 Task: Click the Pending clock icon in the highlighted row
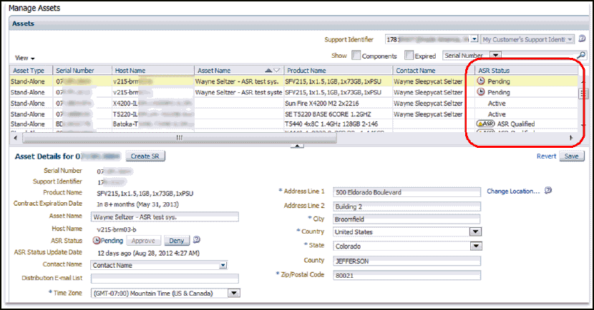(480, 81)
